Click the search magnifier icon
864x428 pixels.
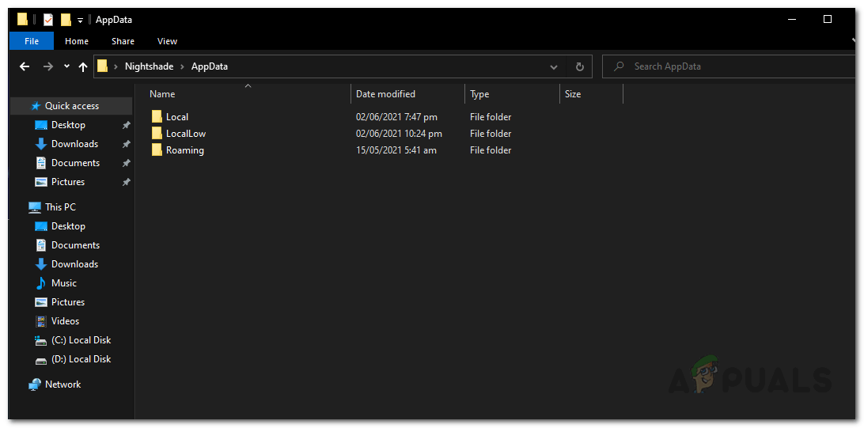point(620,66)
